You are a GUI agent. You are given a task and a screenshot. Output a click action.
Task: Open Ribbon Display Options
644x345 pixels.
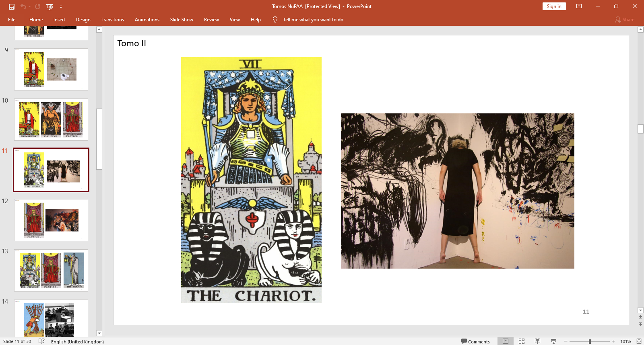click(579, 6)
